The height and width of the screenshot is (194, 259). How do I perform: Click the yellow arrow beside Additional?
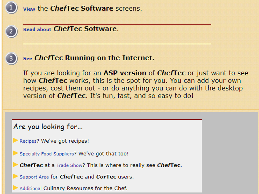tap(16, 188)
